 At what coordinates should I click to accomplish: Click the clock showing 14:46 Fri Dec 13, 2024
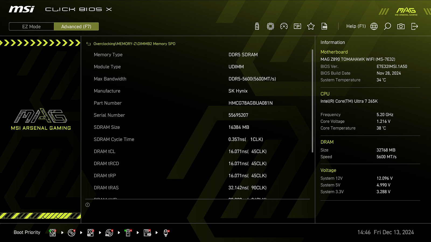(x=385, y=232)
